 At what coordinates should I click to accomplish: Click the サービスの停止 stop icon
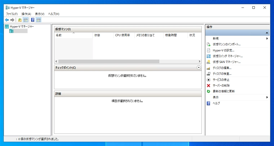[x=208, y=80]
